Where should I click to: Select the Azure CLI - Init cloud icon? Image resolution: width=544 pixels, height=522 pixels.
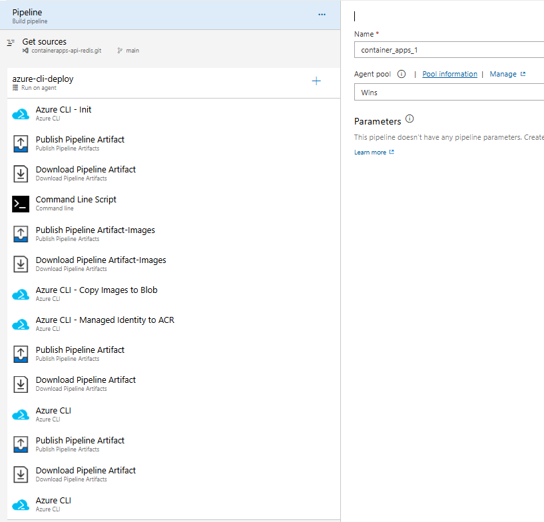tap(21, 114)
